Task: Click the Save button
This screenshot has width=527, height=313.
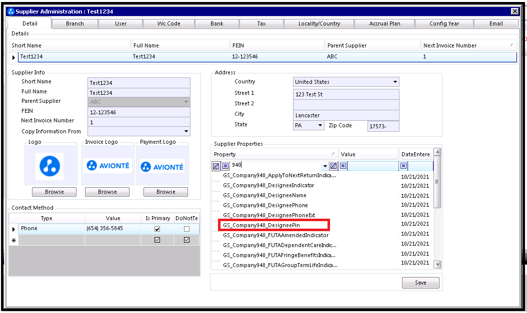Action: tap(420, 283)
